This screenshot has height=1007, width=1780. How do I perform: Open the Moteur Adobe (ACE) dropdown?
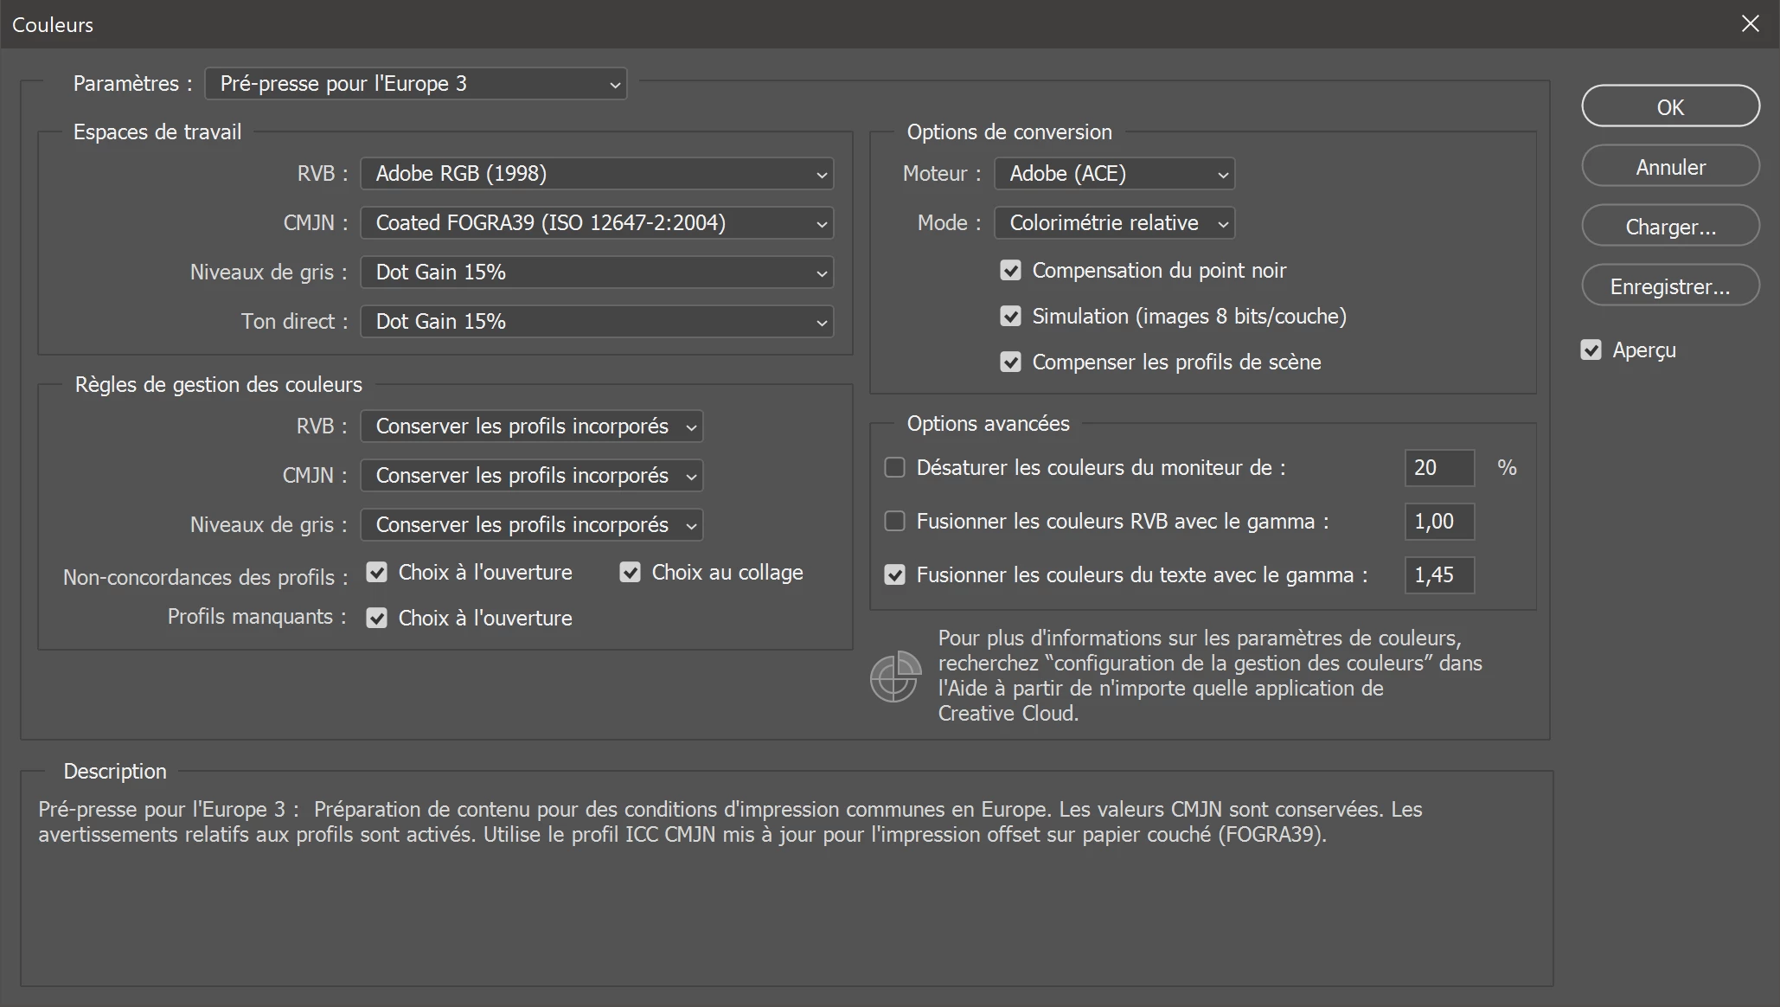[x=1114, y=174]
